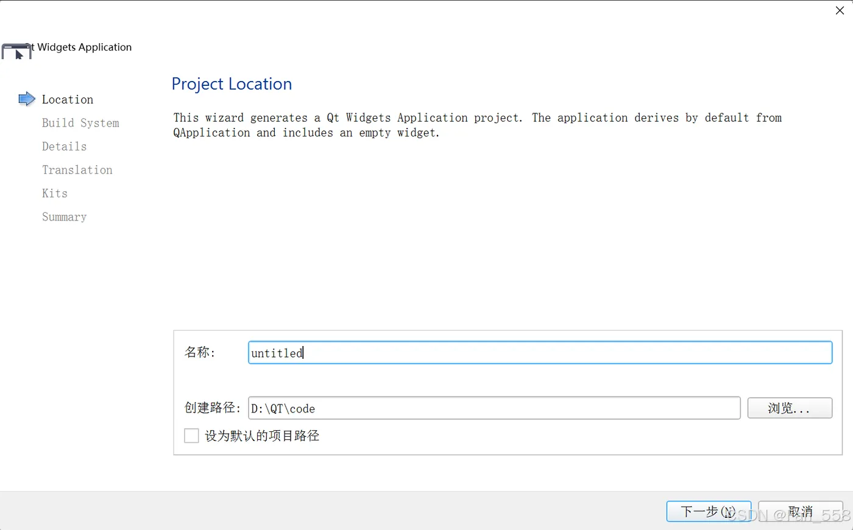Image resolution: width=853 pixels, height=530 pixels.
Task: Click the 创建路径: label
Action: [x=213, y=408]
